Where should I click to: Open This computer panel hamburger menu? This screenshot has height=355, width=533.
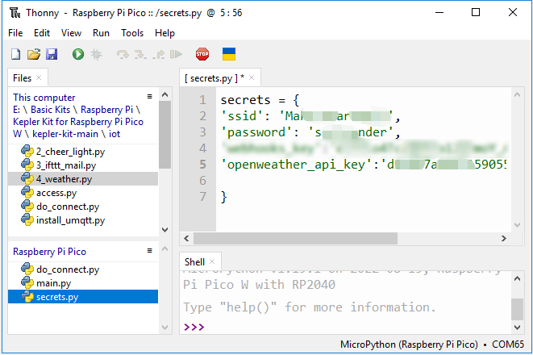click(149, 97)
